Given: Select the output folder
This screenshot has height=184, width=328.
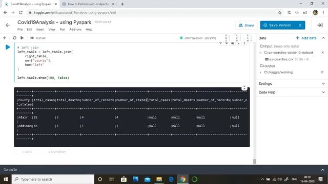Looking at the screenshot, I should click(x=268, y=66).
